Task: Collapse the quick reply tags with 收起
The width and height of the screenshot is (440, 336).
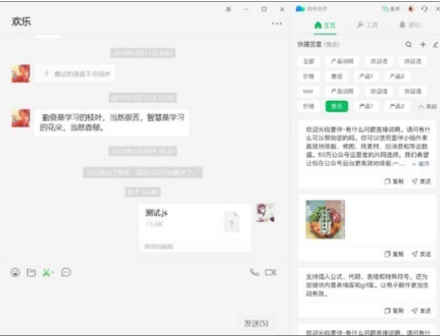Action: [x=427, y=107]
